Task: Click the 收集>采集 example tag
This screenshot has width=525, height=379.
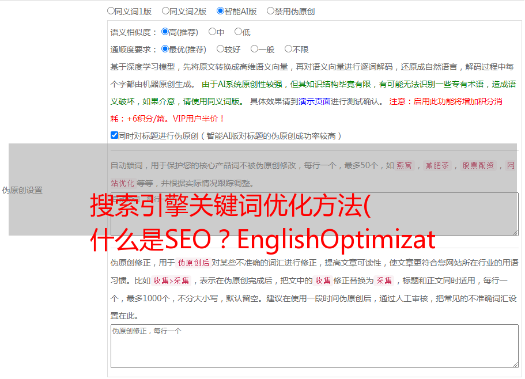Action: (171, 281)
